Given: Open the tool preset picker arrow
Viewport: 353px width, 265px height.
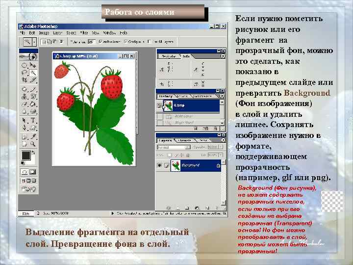Looking at the screenshot, I should coord(34,42).
